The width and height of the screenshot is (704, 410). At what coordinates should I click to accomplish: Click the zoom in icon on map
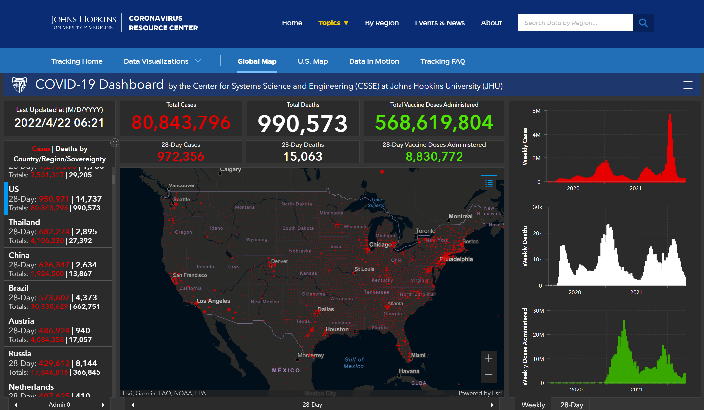pyautogui.click(x=489, y=358)
